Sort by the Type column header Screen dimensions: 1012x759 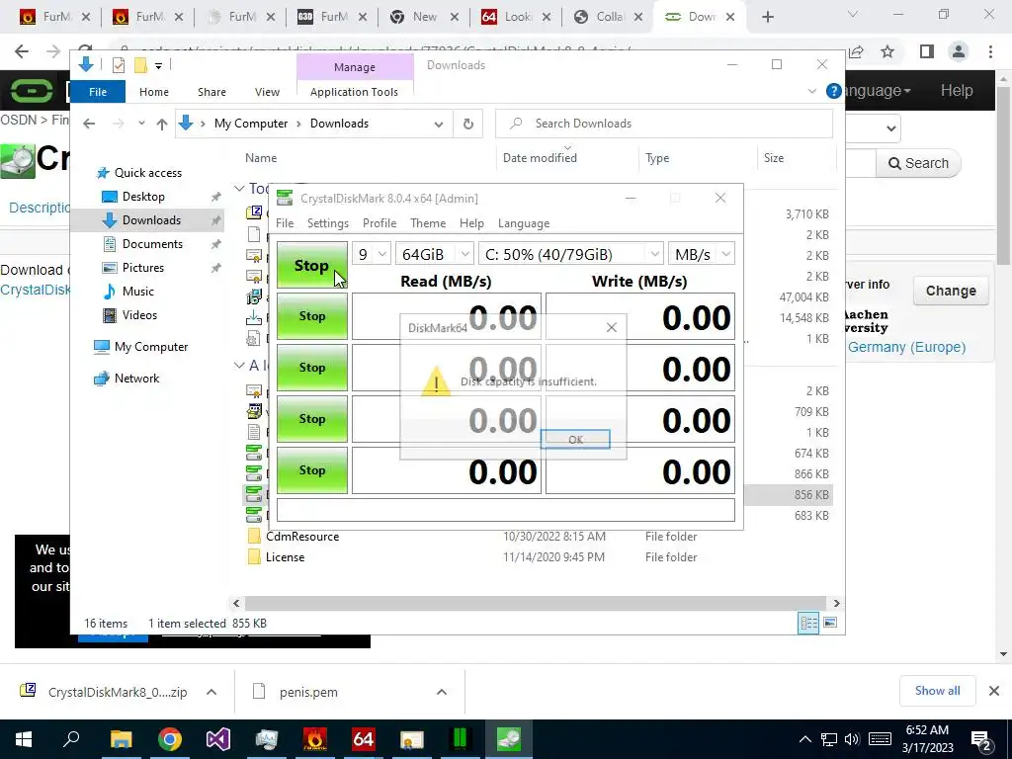point(657,157)
